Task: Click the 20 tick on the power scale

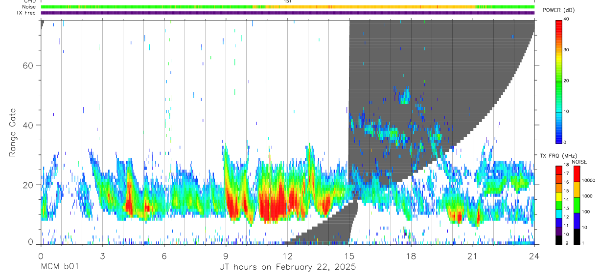Action: coord(567,81)
